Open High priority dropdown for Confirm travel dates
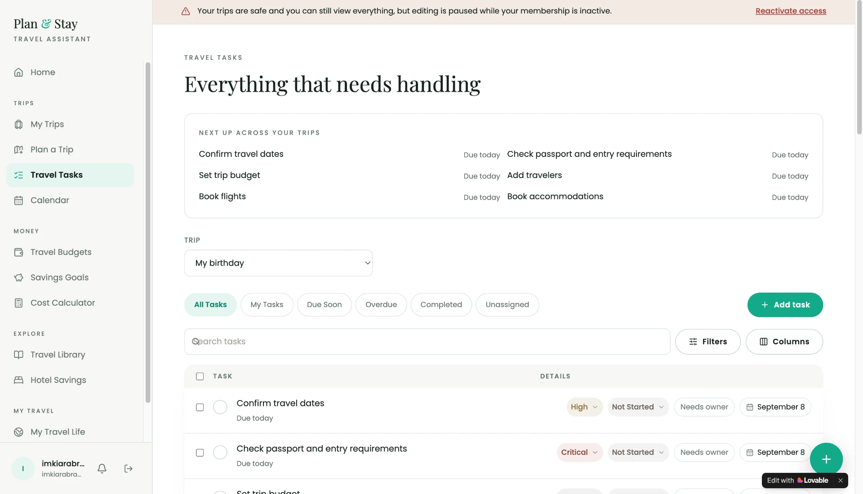Viewport: 863px width, 494px height. coord(584,407)
